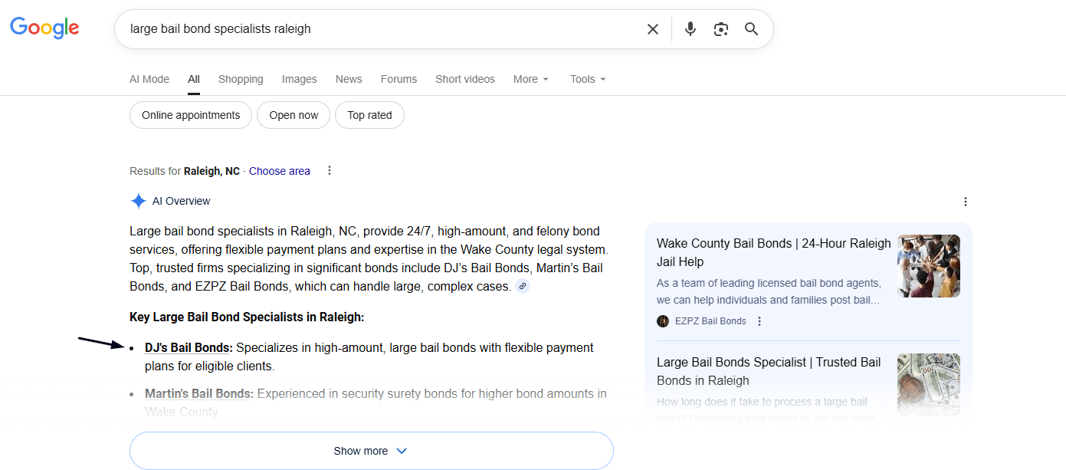Start voice search with microphone icon
1066x470 pixels.
tap(690, 29)
